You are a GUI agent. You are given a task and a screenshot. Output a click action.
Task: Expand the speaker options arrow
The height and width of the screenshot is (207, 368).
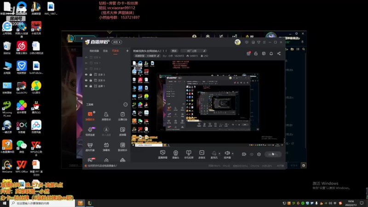tap(233, 154)
